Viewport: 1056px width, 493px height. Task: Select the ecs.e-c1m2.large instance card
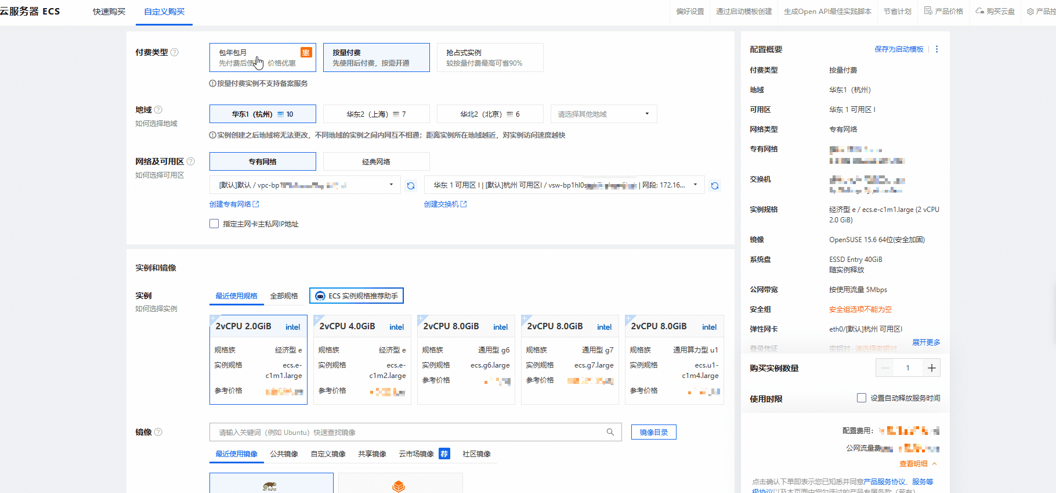tap(362, 359)
